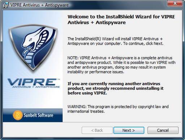185x140 pixels.
Task: Click the Sunbelt Software text
Action: 38,115
